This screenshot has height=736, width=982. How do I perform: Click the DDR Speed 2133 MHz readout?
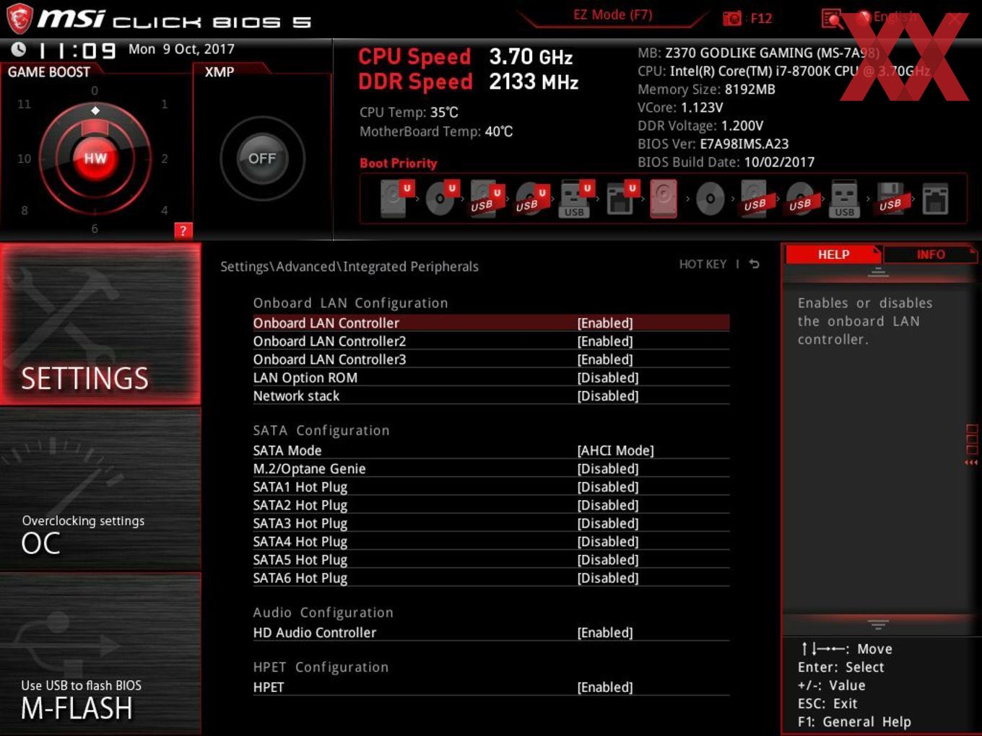point(469,82)
